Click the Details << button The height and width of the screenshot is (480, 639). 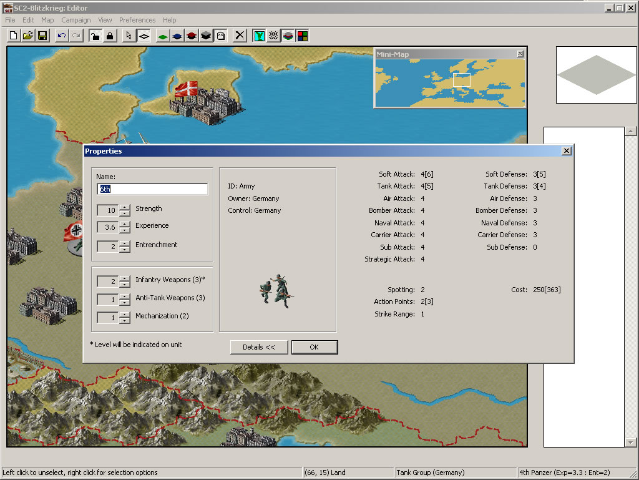258,347
